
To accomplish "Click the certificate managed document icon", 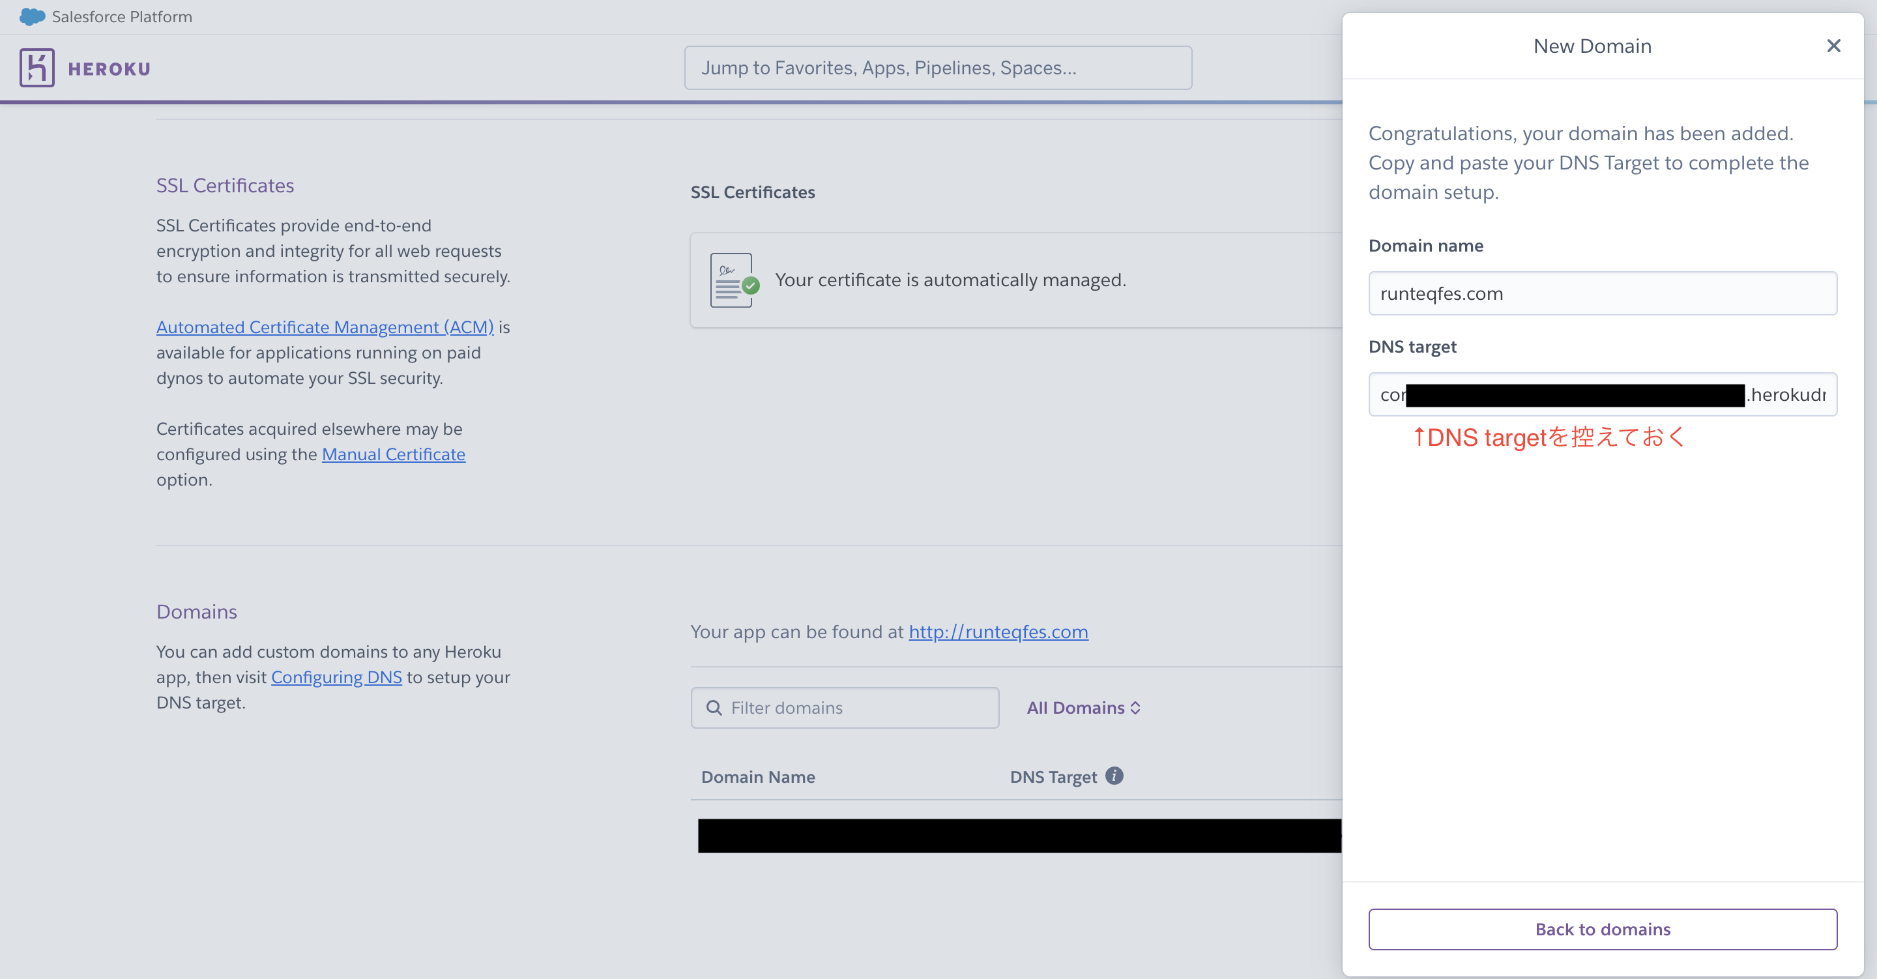I will click(734, 280).
